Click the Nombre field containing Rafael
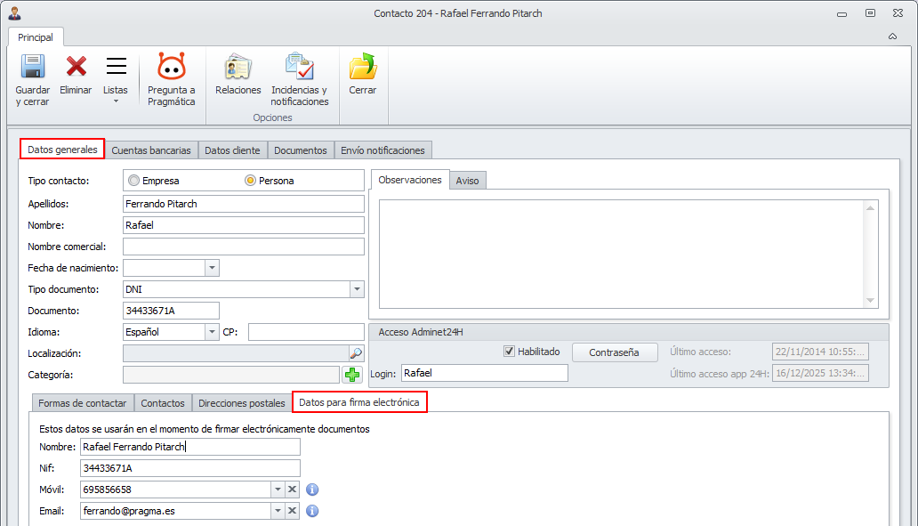The image size is (918, 526). (x=244, y=225)
